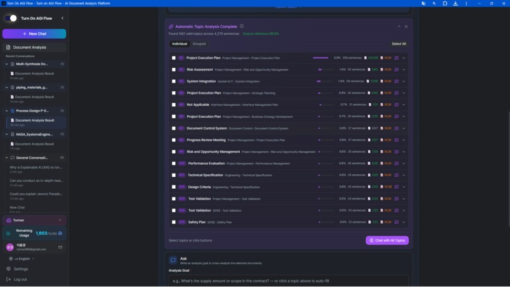This screenshot has width=510, height=287.
Task: Click the Remaining Usage chart icon
Action: (x=8, y=233)
